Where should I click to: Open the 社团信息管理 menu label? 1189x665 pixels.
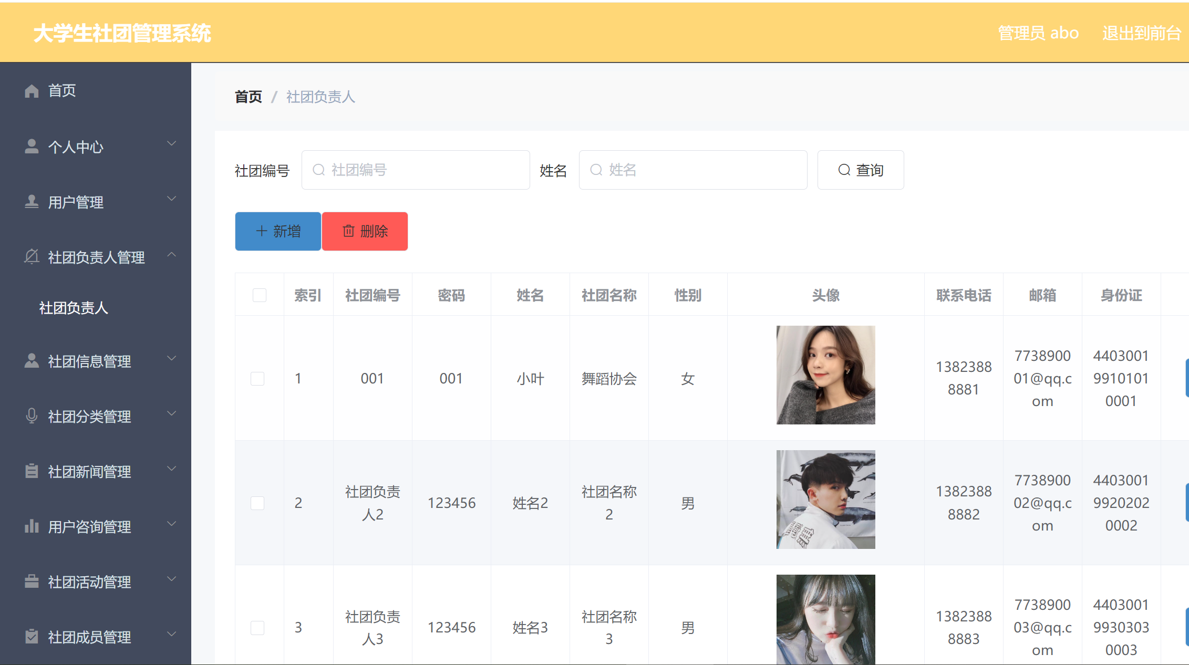click(89, 361)
